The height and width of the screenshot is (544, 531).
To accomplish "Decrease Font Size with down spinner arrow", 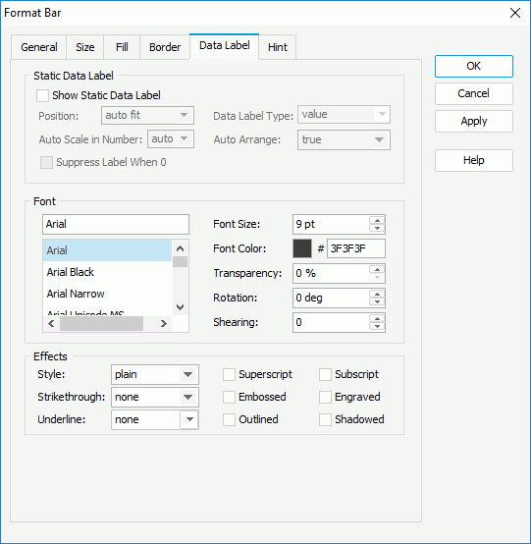I will [377, 228].
